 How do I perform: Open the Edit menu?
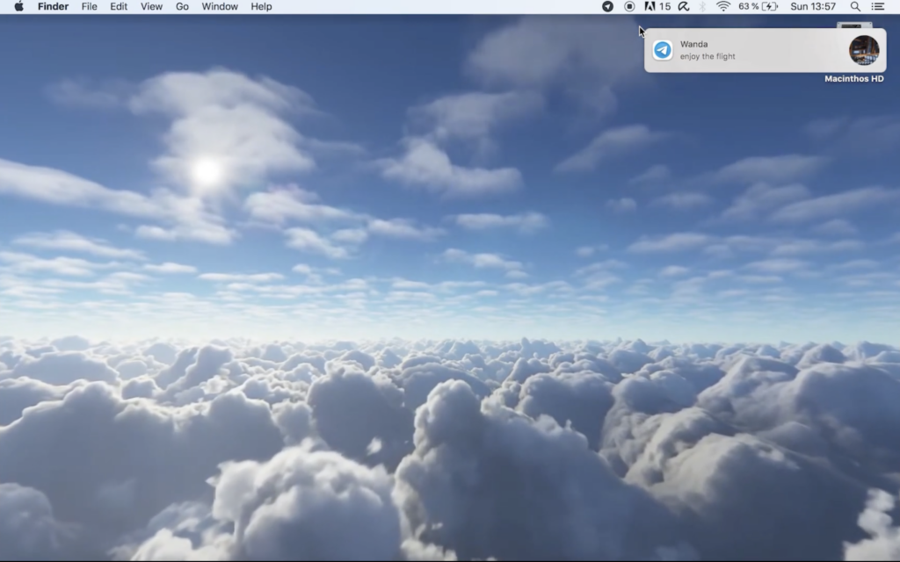[119, 6]
